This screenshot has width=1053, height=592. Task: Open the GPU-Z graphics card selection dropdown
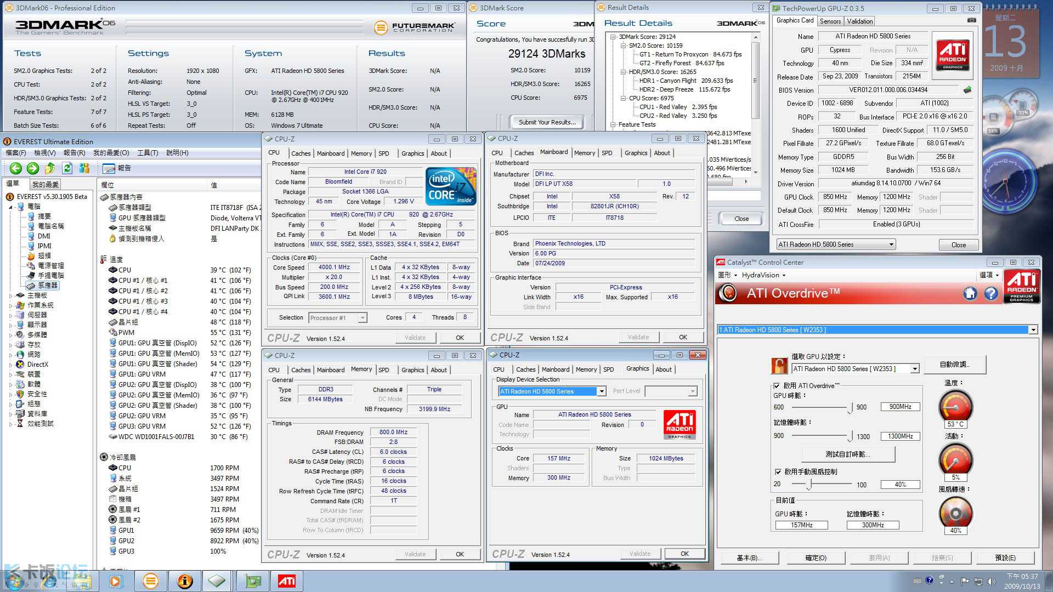pos(891,244)
